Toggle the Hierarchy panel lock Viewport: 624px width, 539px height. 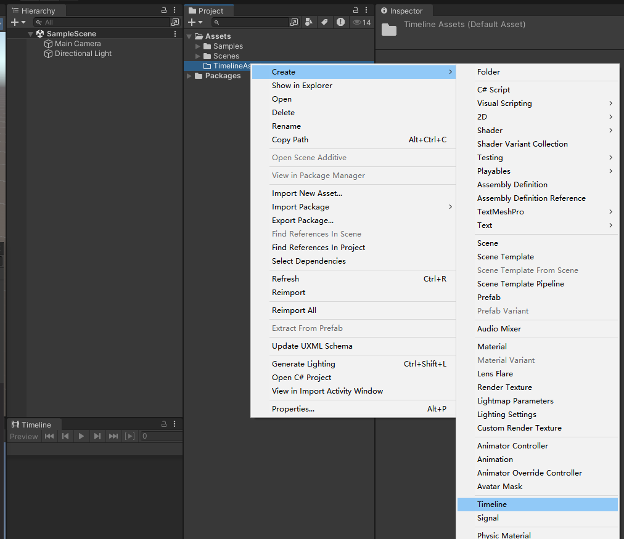164,10
